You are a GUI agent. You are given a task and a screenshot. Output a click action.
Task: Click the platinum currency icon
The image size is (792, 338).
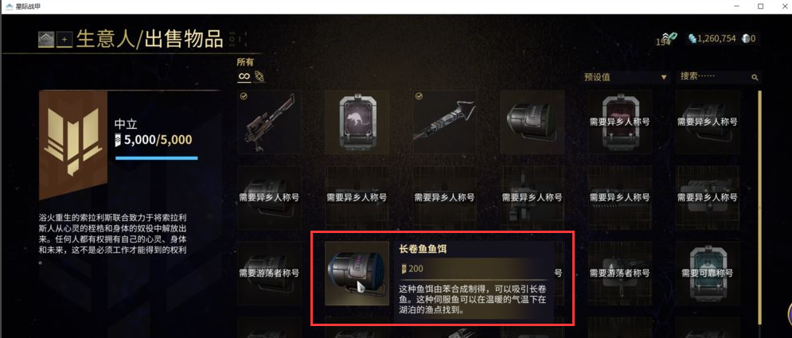point(746,38)
